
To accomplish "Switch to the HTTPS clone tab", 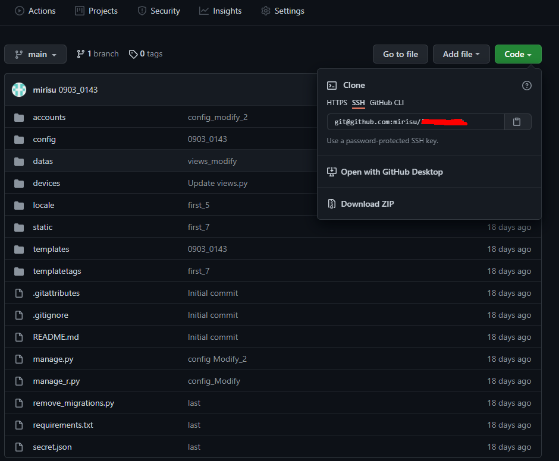I will [x=337, y=103].
